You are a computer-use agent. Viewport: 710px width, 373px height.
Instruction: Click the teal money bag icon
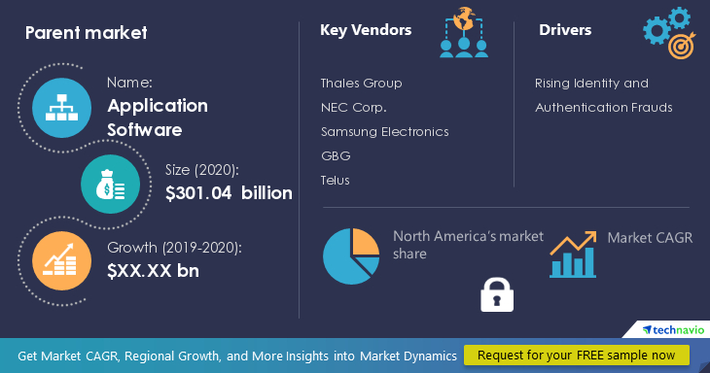click(111, 184)
